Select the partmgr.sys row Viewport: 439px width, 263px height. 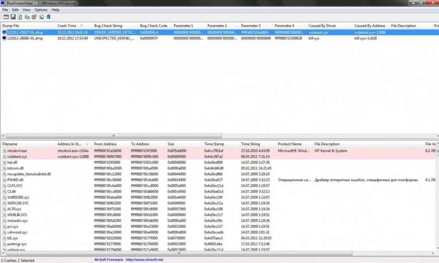pyautogui.click(x=218, y=244)
